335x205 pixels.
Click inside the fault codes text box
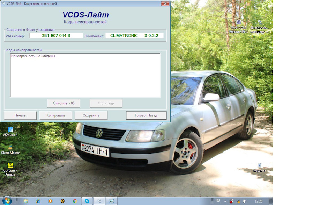point(85,75)
